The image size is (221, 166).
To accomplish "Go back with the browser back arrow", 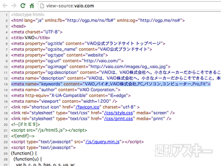I will point(5,6).
